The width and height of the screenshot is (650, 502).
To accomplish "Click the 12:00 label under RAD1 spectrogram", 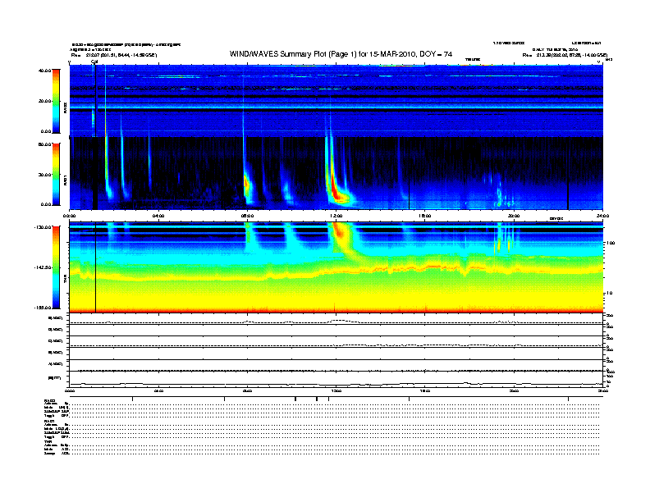I will pyautogui.click(x=336, y=216).
